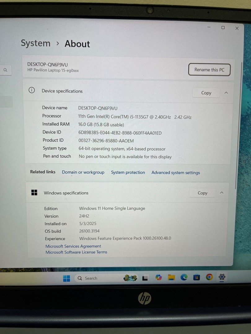251x334 pixels.
Task: Open Domain or workgroup settings
Action: 83,172
